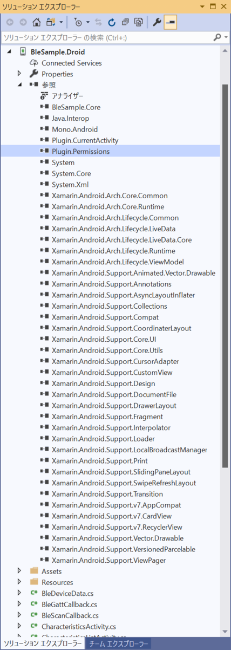Image resolution: width=231 pixels, height=650 pixels.
Task: Click the Back navigation arrow in toolbar
Action: 10,22
